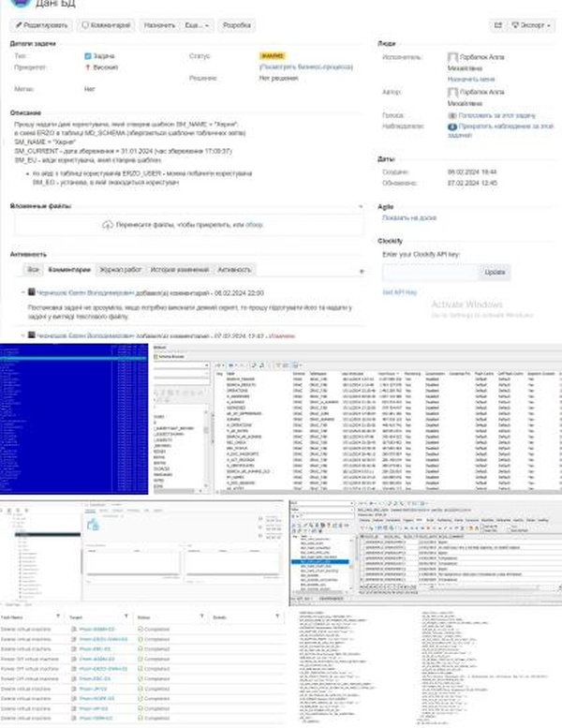Viewport: 562px width, 728px height.
Task: Click the Clockify API key input field
Action: coord(428,272)
